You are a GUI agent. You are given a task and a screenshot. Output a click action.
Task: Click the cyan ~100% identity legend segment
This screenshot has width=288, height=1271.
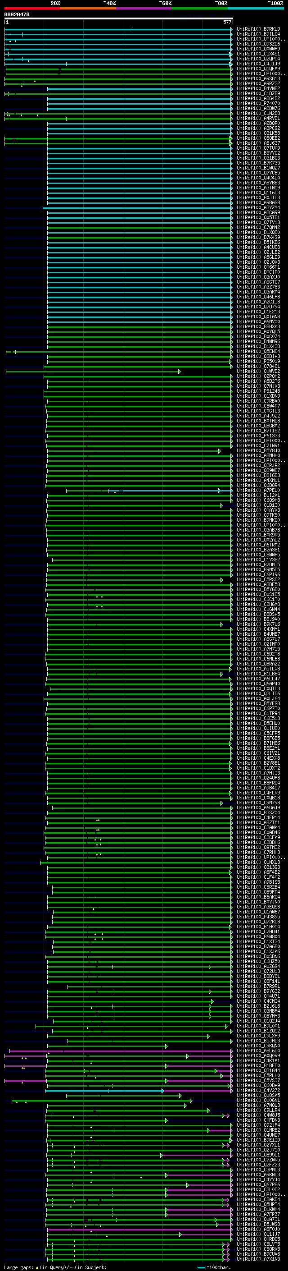tap(256, 8)
